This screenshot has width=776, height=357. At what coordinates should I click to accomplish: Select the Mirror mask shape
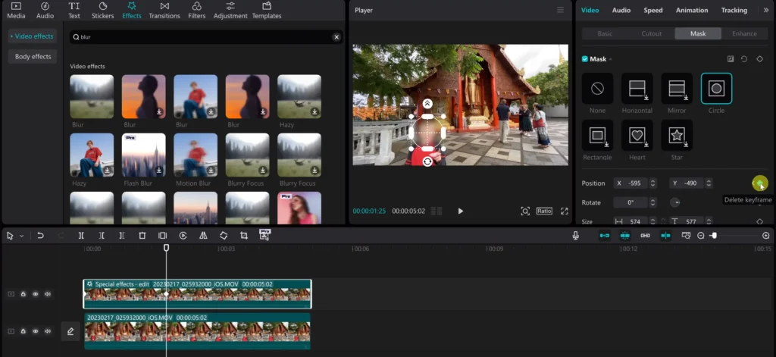[x=677, y=89]
